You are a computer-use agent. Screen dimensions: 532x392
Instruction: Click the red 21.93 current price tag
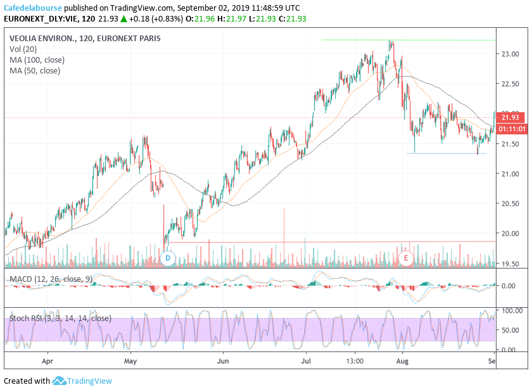tap(510, 117)
